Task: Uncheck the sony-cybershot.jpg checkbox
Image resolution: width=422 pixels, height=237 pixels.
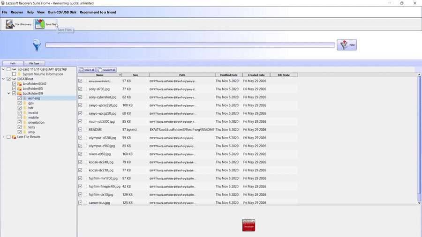Action: 80,97
